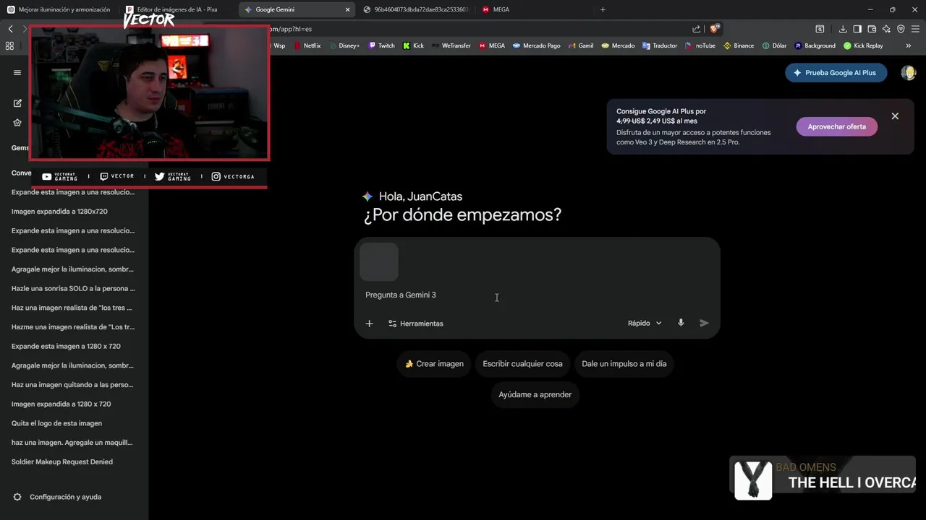Click the Crear imagen suggestion chip
Screen dimensions: 926x520
tap(434, 363)
